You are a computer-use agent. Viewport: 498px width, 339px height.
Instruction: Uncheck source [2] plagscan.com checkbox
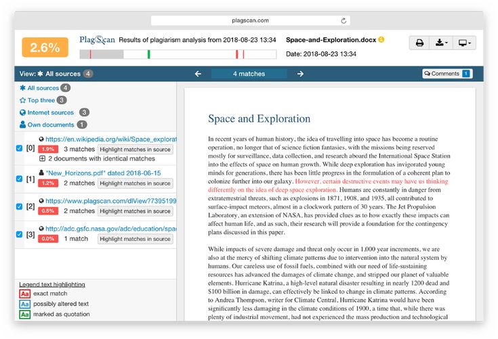[x=20, y=206]
